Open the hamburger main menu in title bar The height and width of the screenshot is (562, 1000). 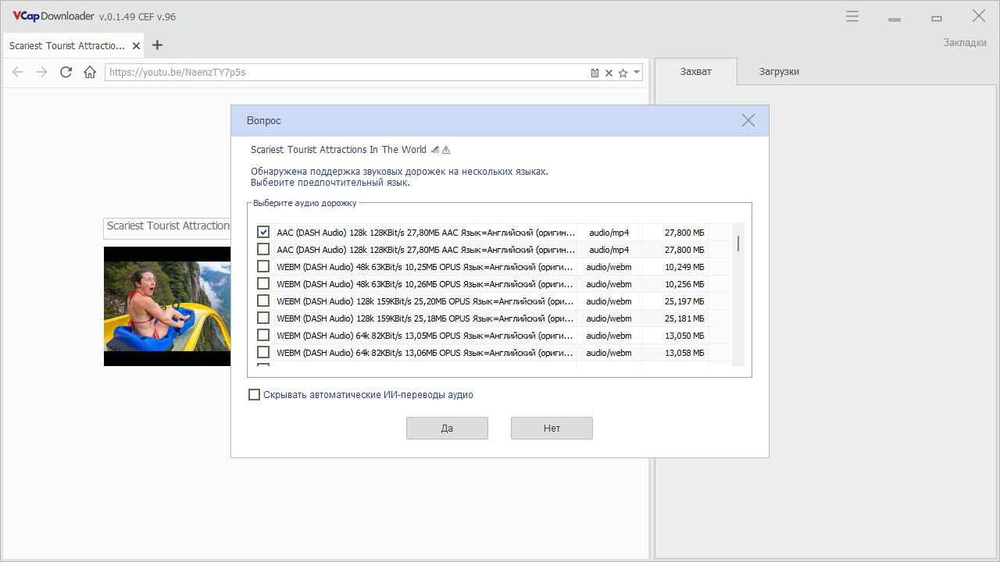pos(852,16)
